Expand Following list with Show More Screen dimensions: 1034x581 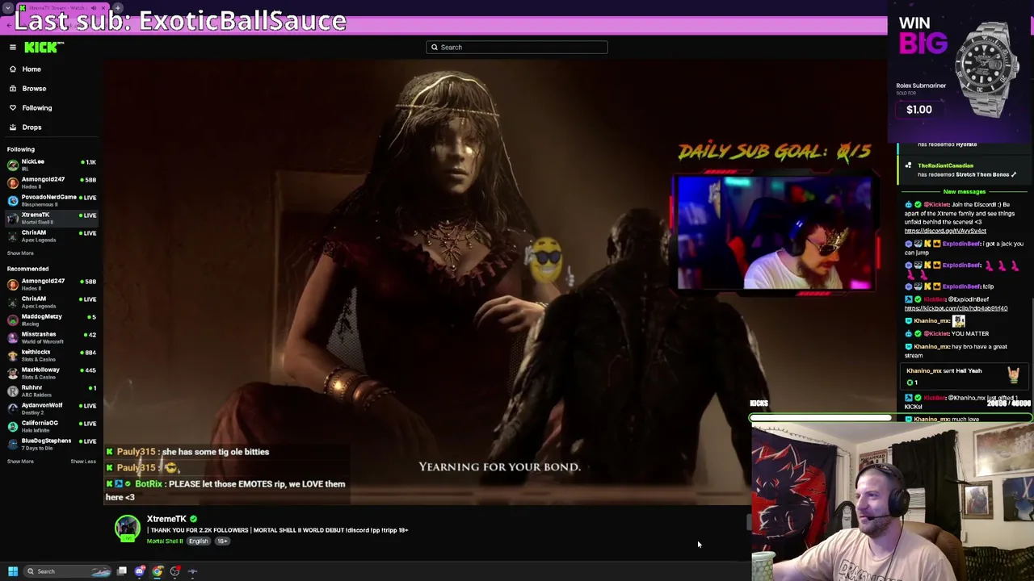tap(20, 253)
